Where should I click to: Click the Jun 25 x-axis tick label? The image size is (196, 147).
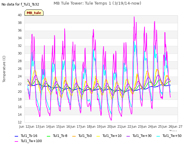coord(157,126)
